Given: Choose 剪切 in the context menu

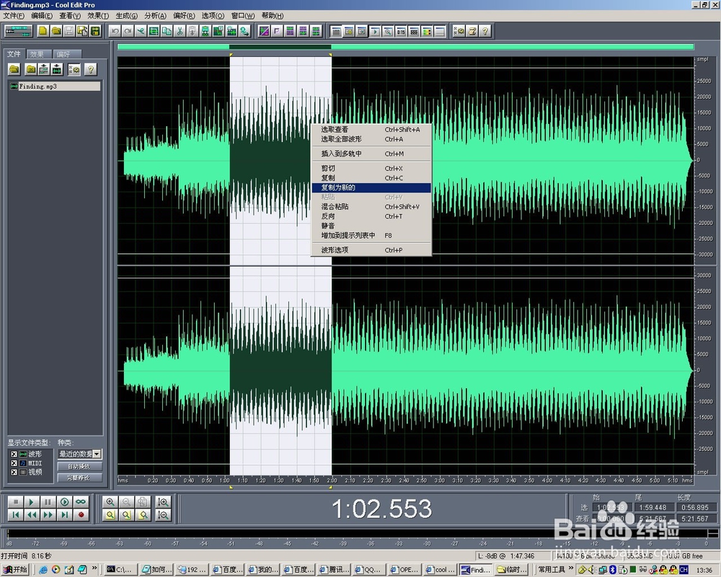Looking at the screenshot, I should tap(371, 168).
